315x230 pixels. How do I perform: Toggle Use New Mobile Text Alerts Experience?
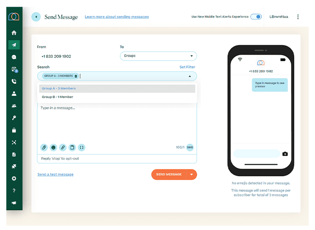256,16
